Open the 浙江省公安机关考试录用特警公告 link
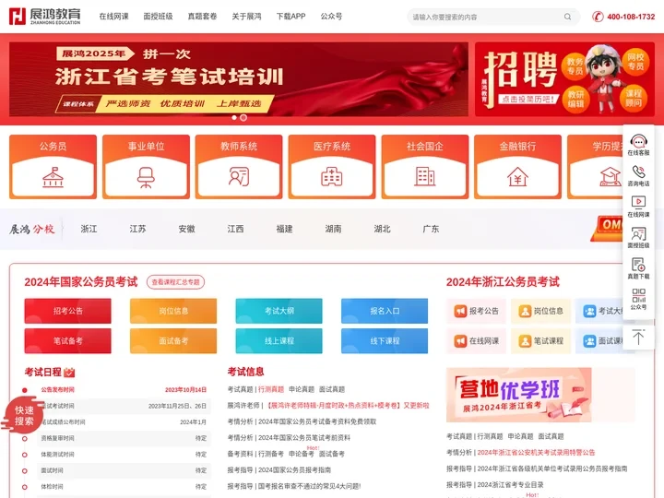Screen dimensions: 664x498 [536, 453]
